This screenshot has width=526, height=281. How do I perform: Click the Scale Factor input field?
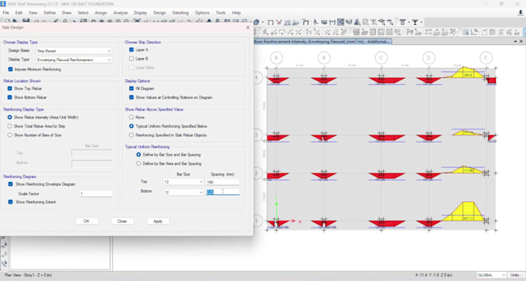pyautogui.click(x=96, y=194)
